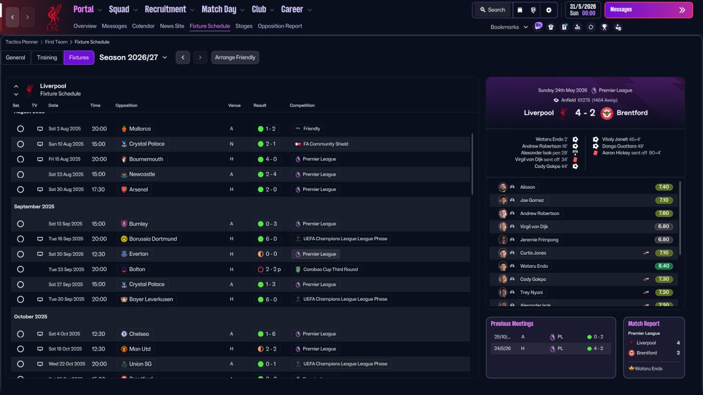Select the Bournemouth fixture radio button
703x395 pixels.
(20, 159)
